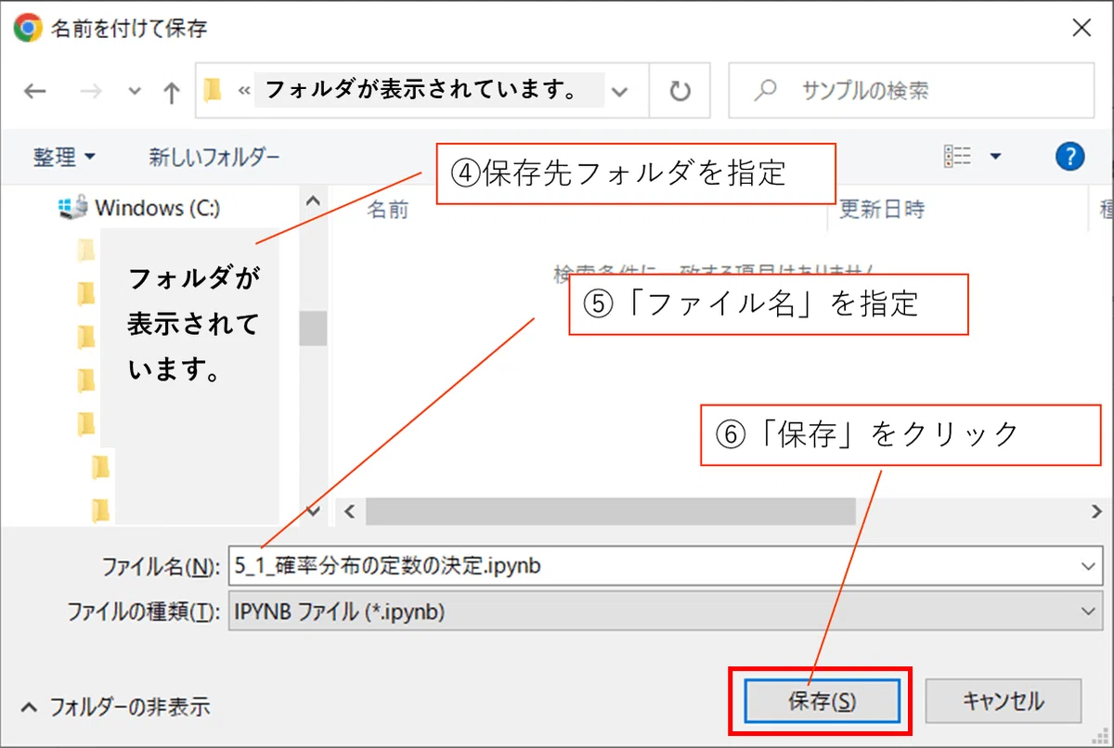
Task: Close the 名前を付けて保存 dialog
Action: 1082,28
